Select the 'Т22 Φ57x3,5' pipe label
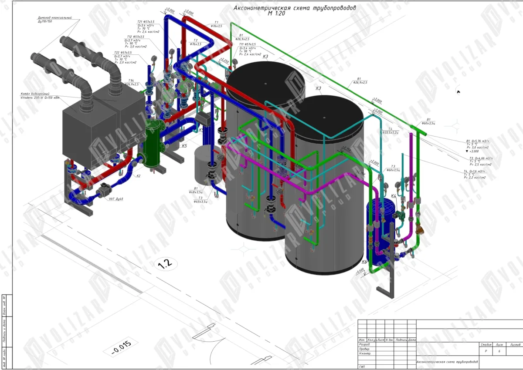 123,53
